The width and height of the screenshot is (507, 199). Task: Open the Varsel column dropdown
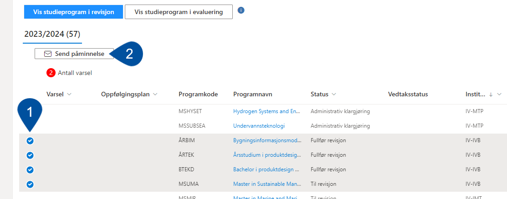tap(69, 95)
